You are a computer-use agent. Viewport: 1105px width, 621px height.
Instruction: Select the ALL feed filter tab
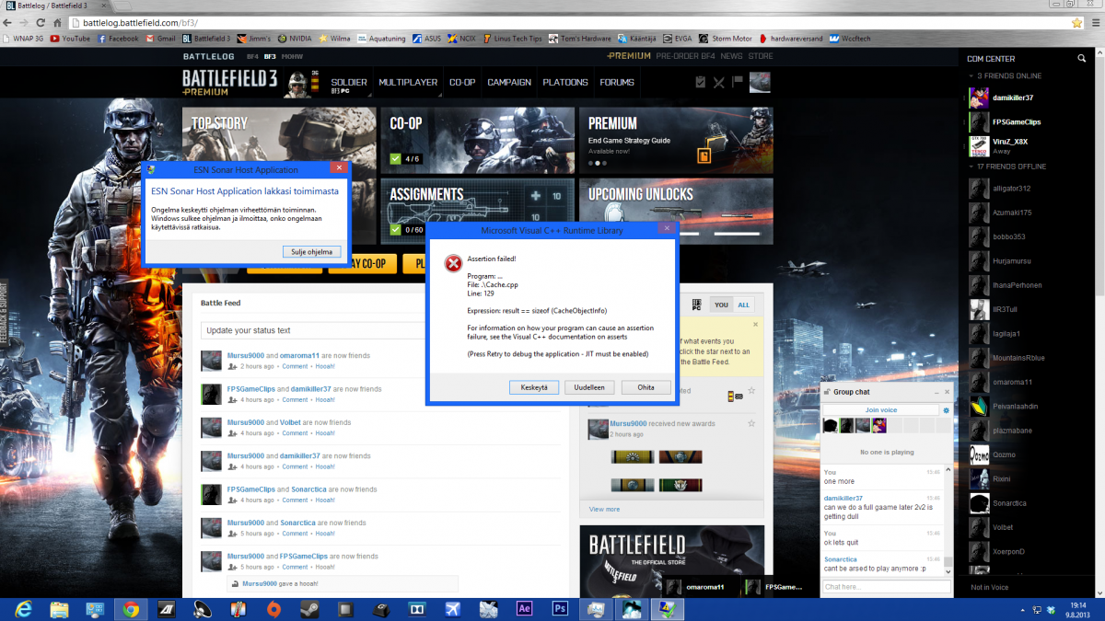coord(743,305)
